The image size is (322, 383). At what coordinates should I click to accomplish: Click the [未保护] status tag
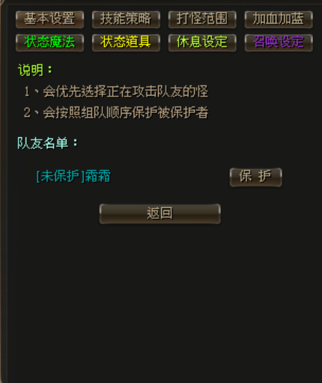click(60, 176)
